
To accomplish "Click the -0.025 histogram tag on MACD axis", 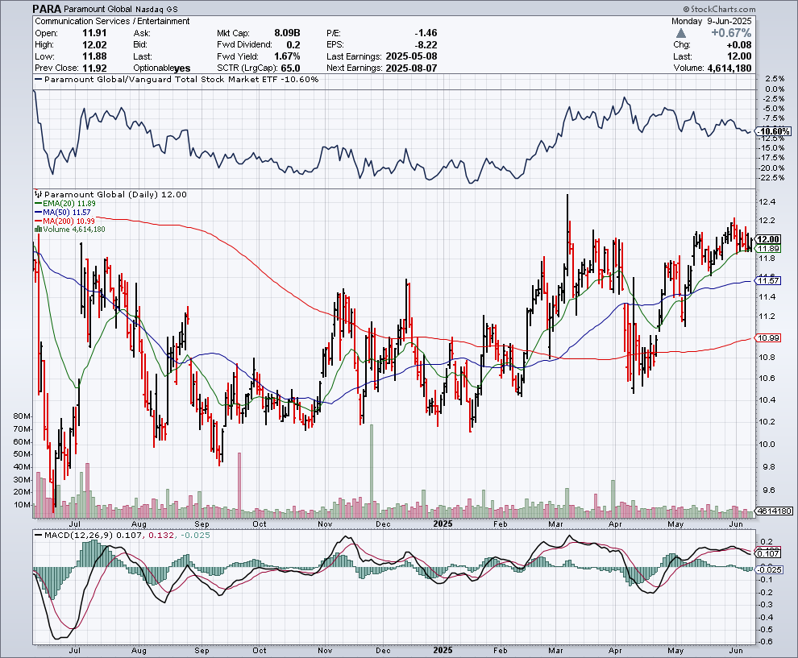I will (770, 569).
